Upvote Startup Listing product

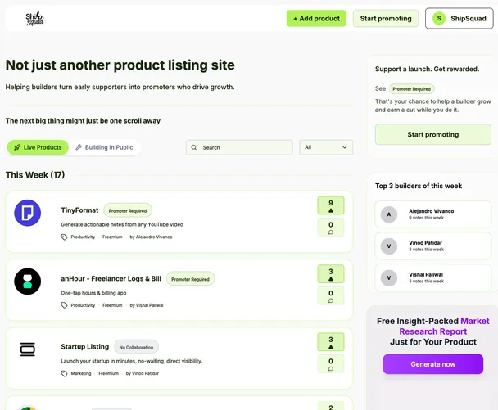click(x=331, y=342)
